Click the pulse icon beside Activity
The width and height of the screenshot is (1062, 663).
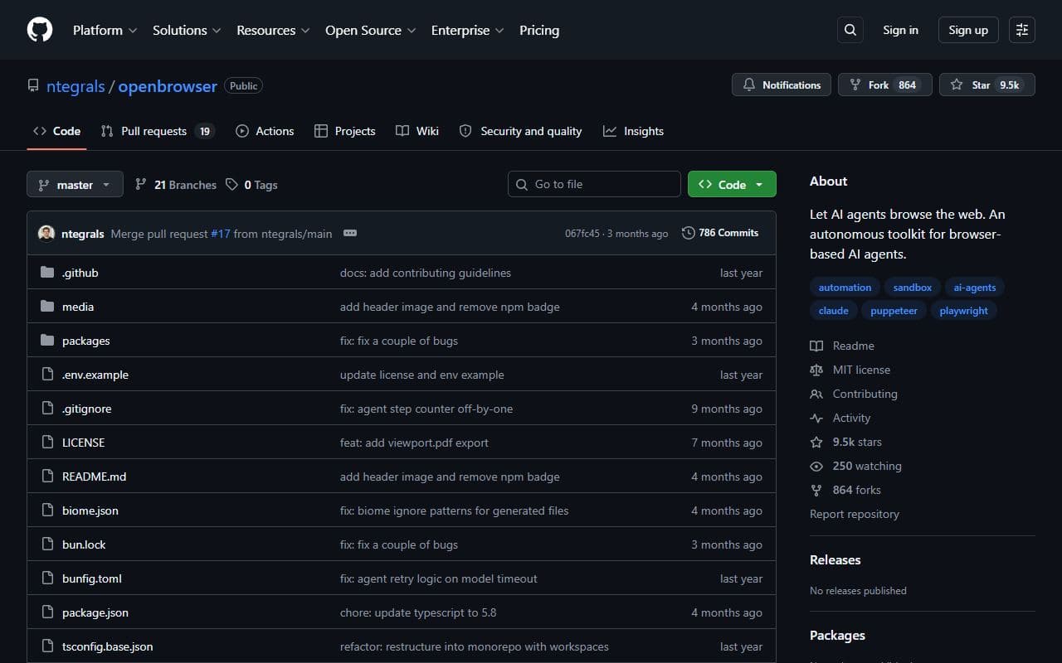(816, 418)
